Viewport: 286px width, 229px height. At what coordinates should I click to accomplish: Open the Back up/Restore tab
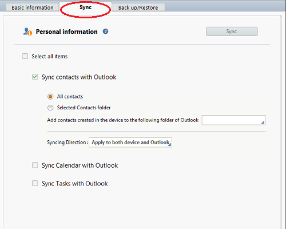click(138, 7)
